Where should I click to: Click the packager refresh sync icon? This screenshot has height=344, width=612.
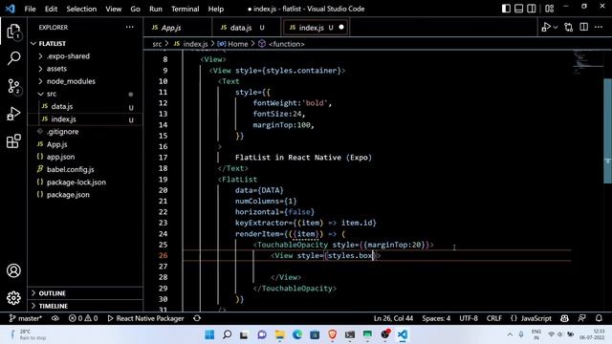197,318
